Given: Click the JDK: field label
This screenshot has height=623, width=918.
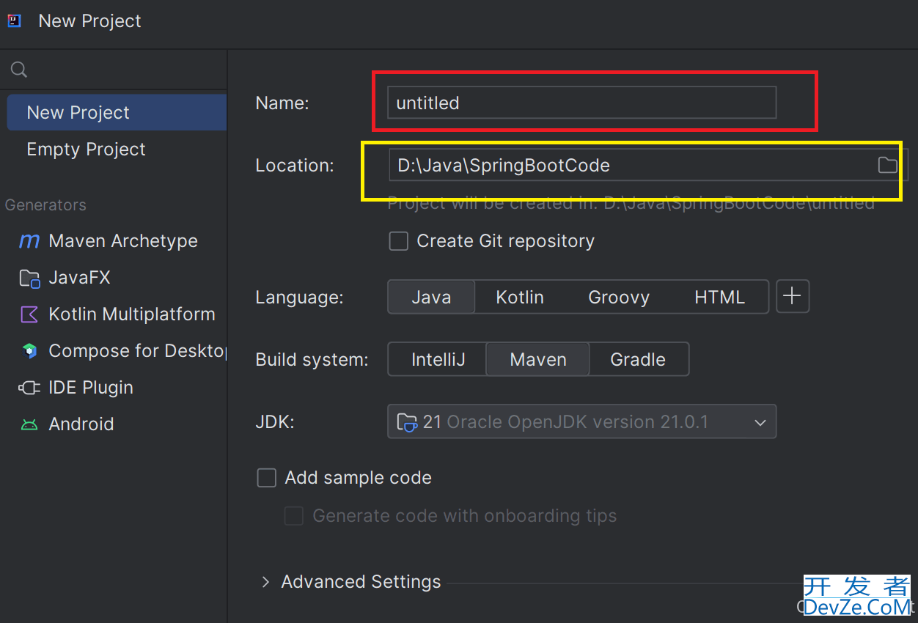Looking at the screenshot, I should click(275, 422).
